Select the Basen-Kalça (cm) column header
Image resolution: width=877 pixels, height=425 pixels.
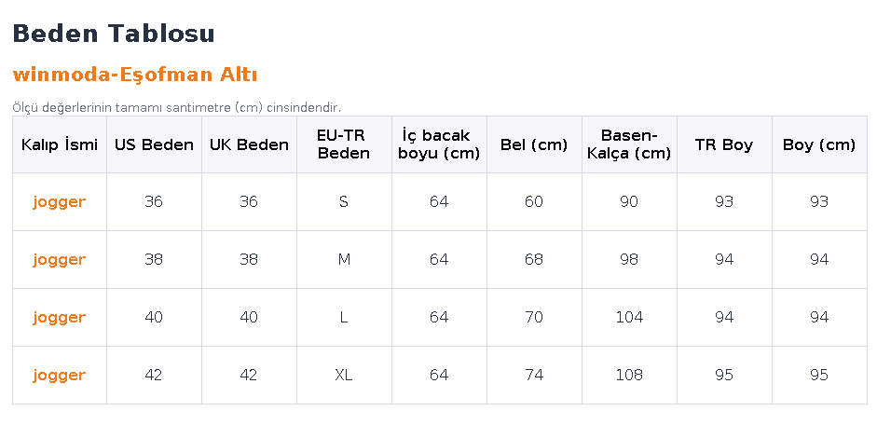[x=629, y=144]
